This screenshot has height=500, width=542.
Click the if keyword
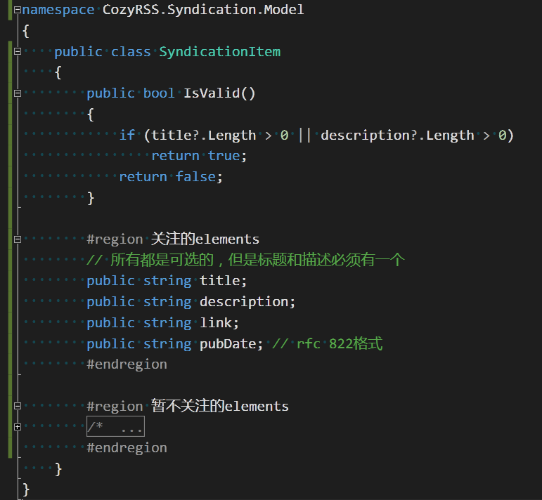click(127, 135)
